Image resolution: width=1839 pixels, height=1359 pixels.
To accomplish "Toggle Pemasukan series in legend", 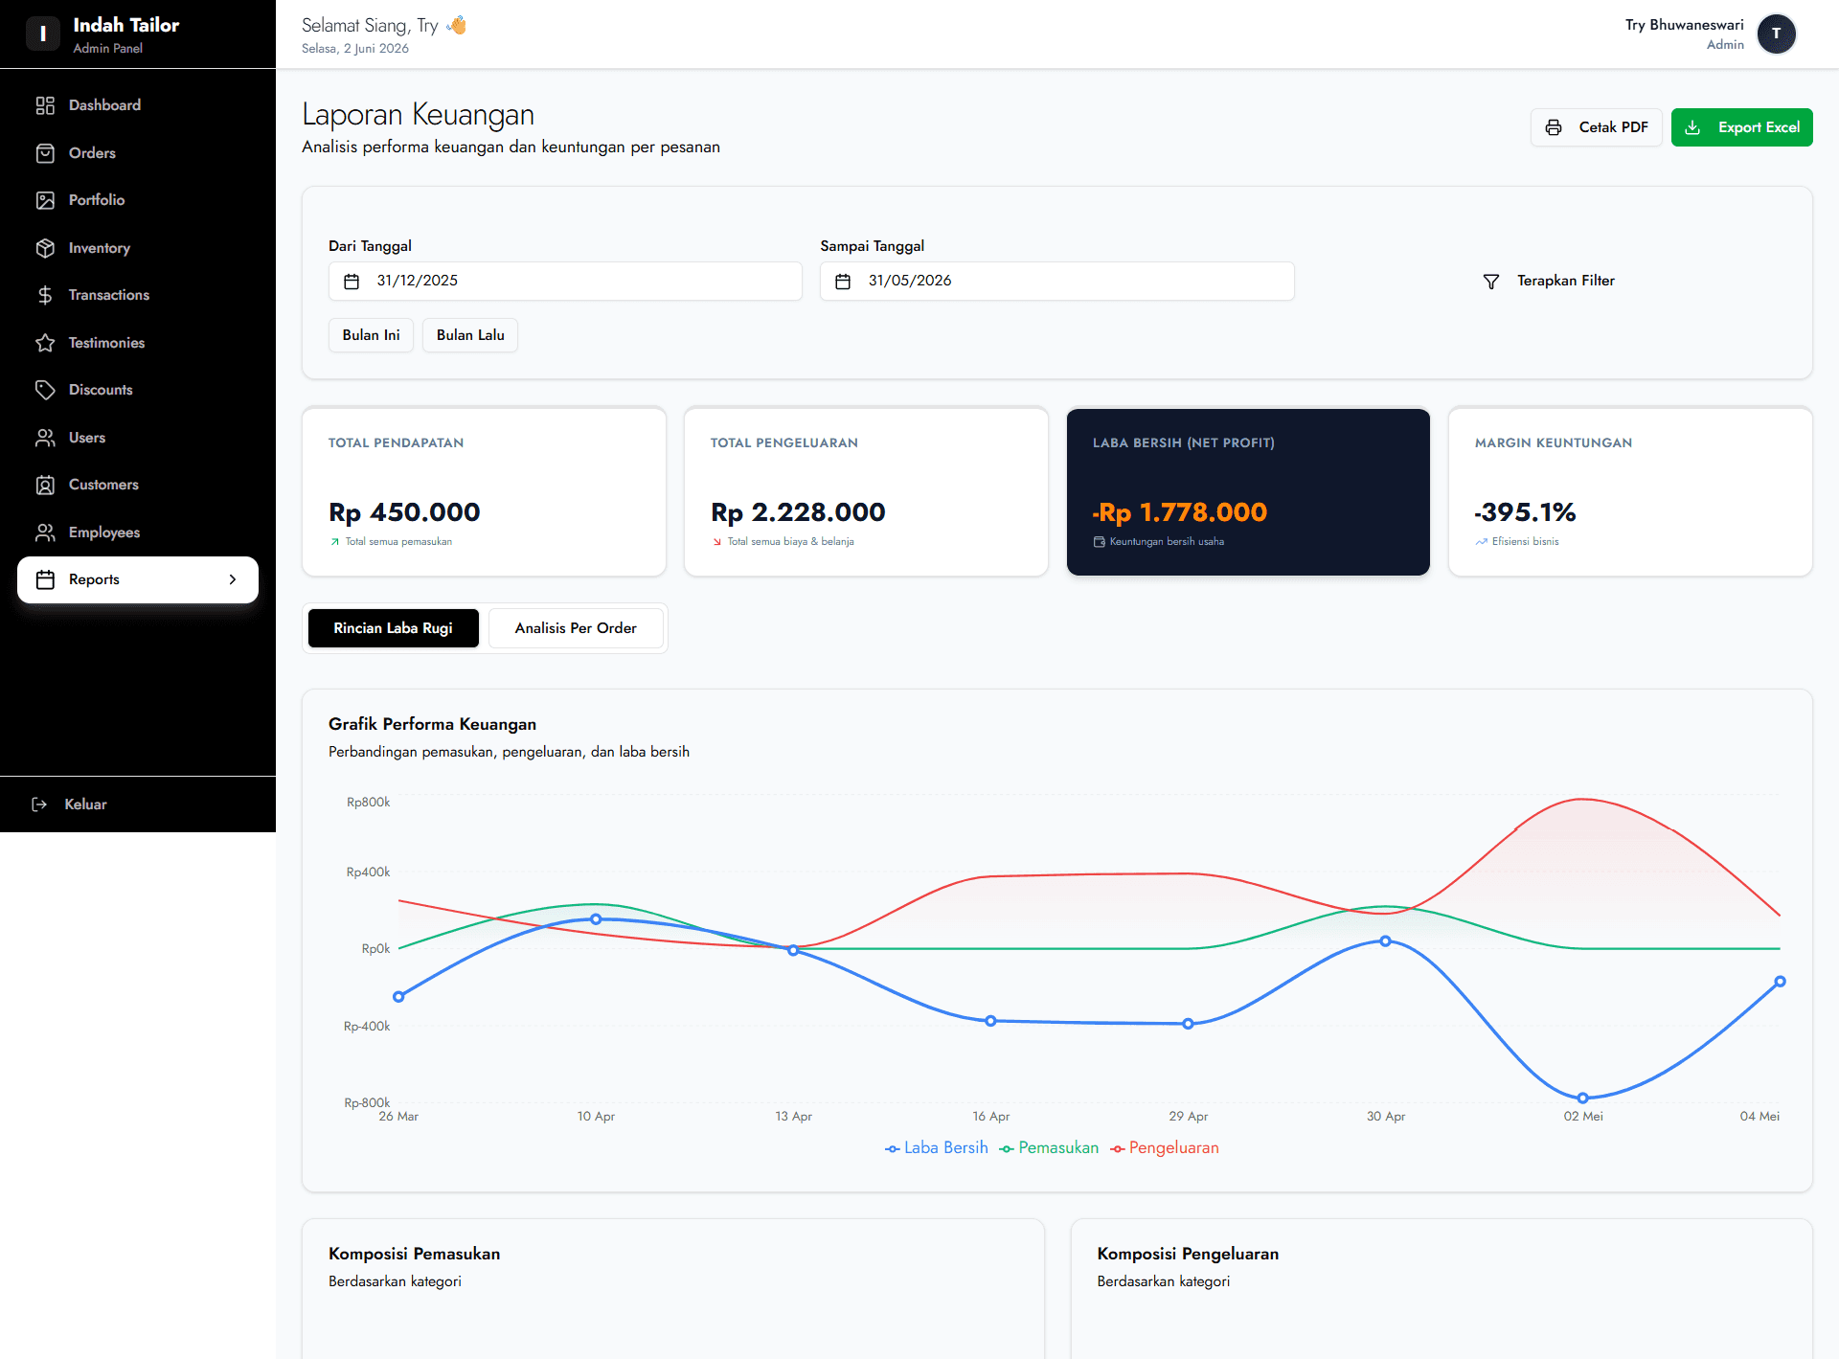I will (x=1049, y=1147).
